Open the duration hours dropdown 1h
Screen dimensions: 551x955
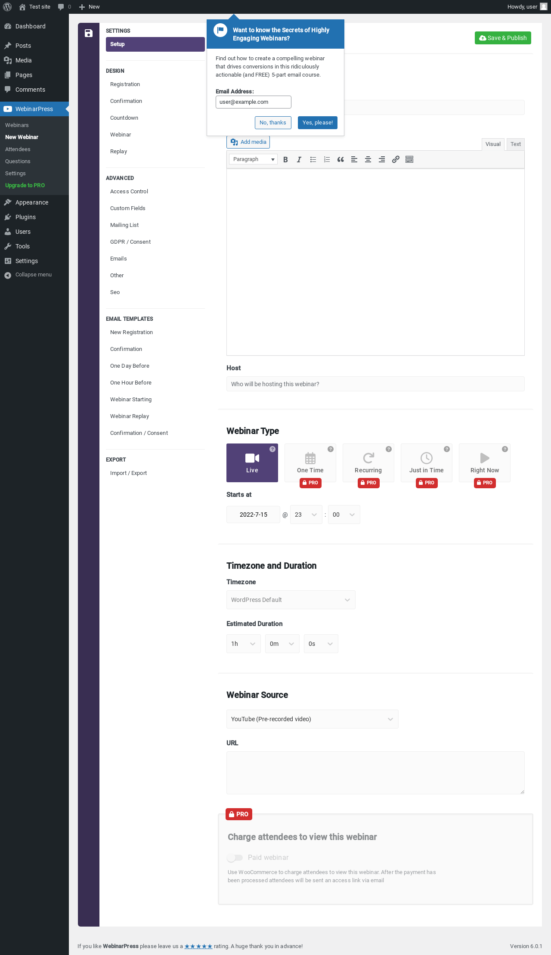(x=244, y=644)
